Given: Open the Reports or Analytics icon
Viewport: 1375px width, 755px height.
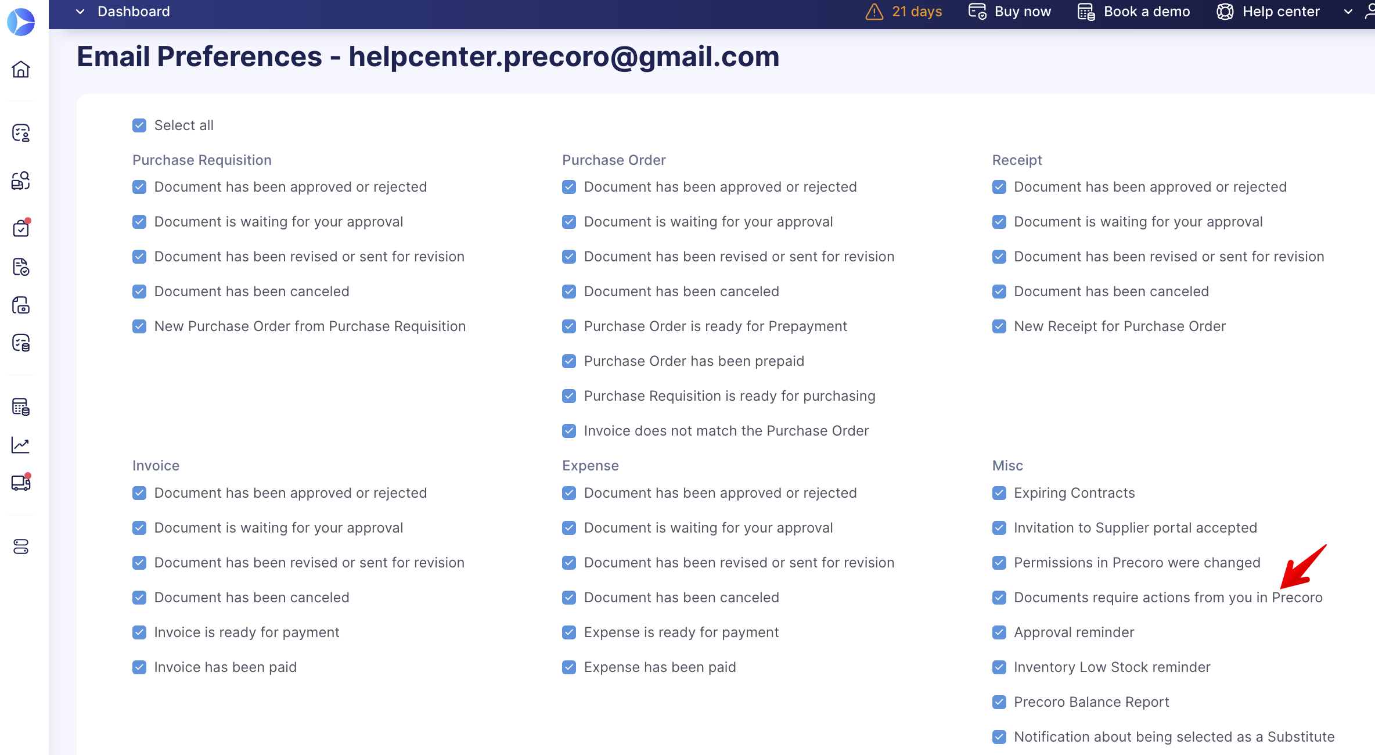Looking at the screenshot, I should (23, 444).
